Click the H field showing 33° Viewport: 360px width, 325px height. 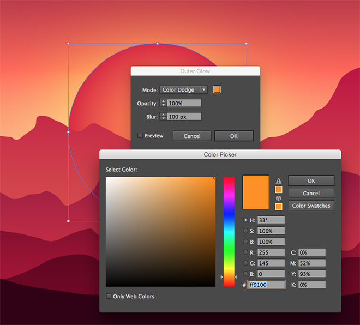(271, 220)
